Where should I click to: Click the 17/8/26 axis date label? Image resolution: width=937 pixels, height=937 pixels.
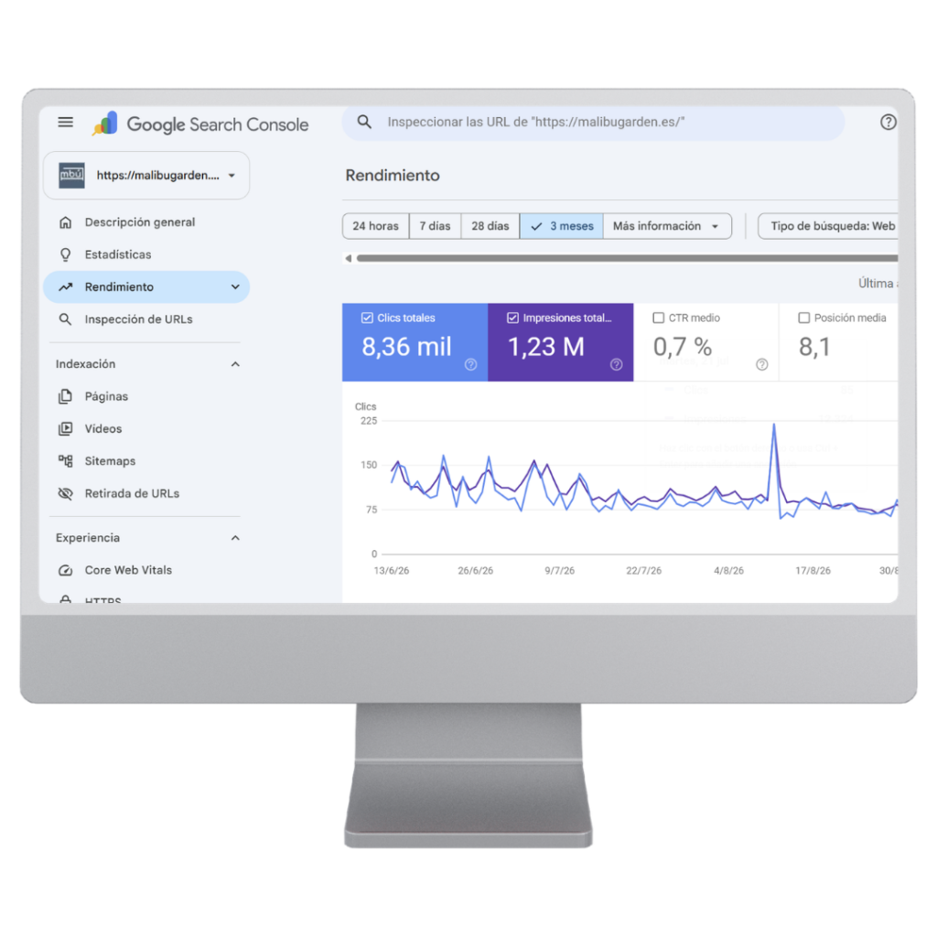point(813,571)
